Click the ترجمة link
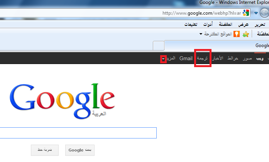This screenshot has width=269, height=162. point(202,58)
